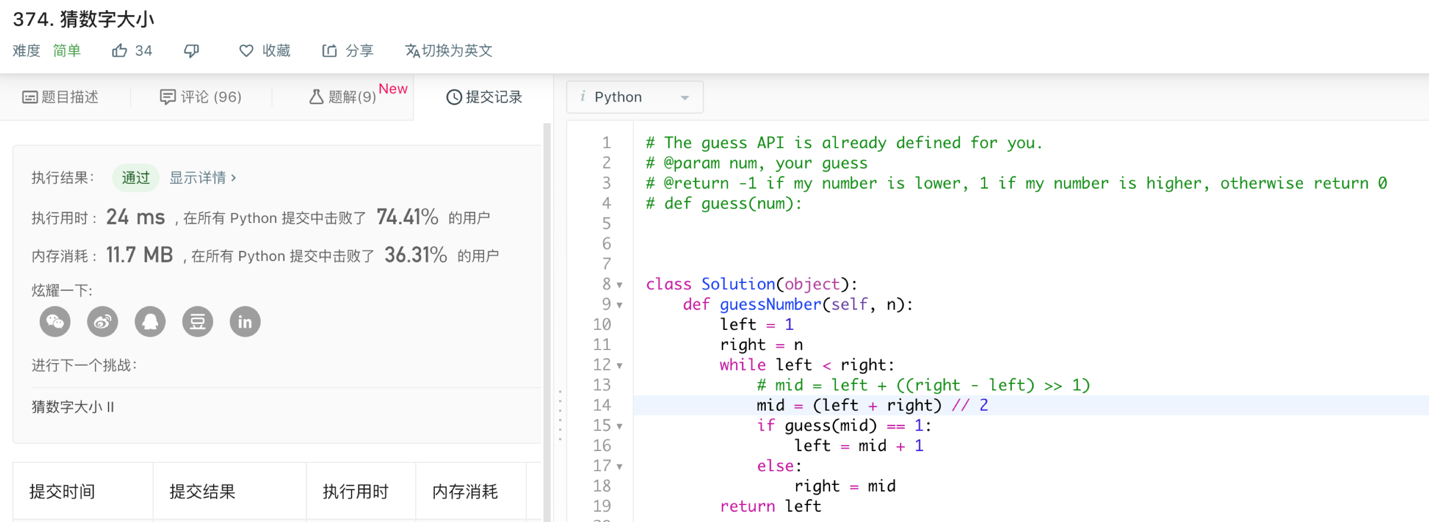
Task: Collapse the while loop fold arrow on line 12
Action: tap(620, 366)
